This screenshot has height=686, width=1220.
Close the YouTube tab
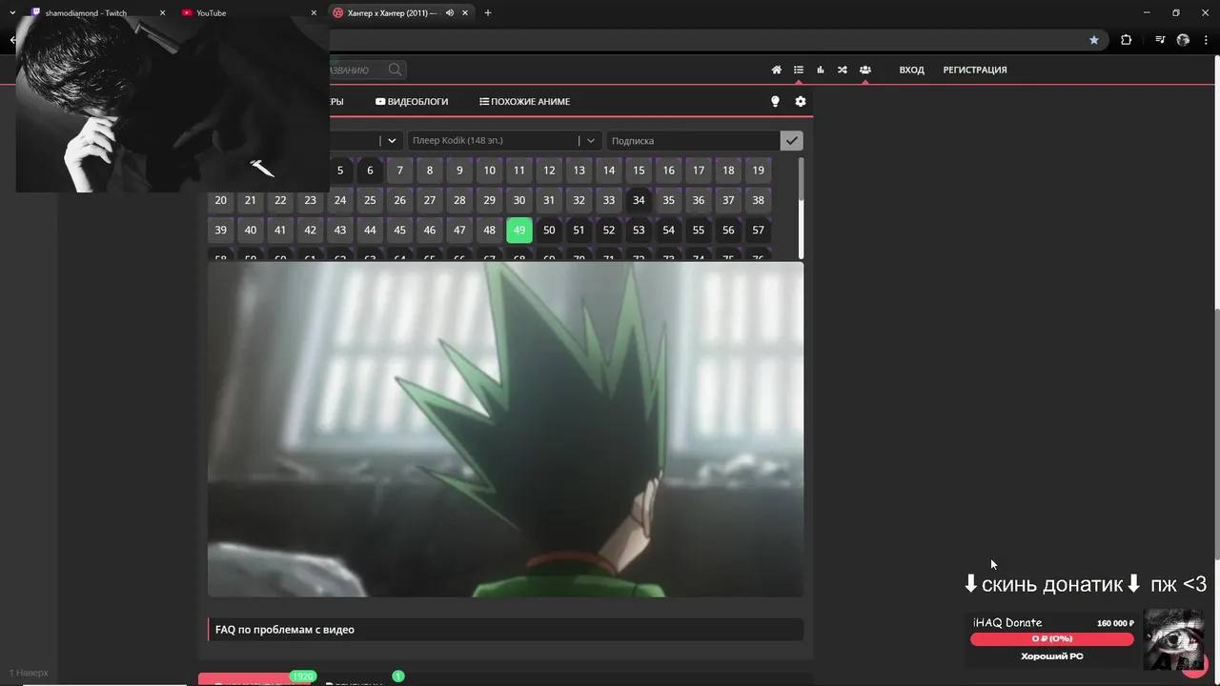point(315,13)
